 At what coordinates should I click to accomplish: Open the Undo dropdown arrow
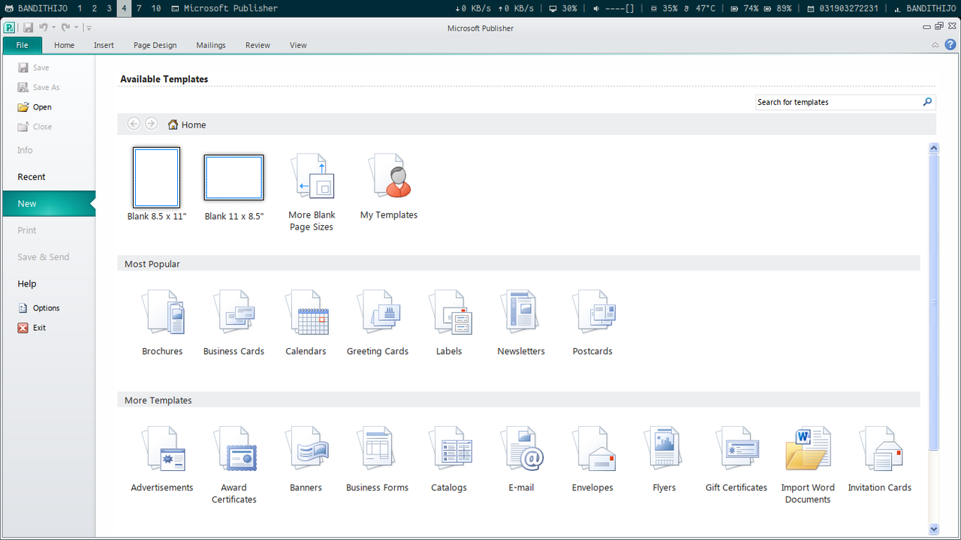pos(53,28)
